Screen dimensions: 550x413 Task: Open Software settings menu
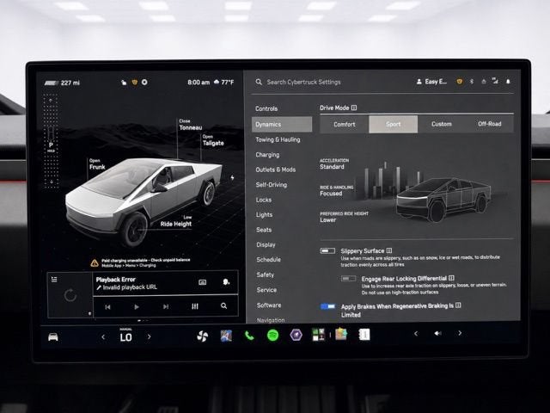point(269,305)
